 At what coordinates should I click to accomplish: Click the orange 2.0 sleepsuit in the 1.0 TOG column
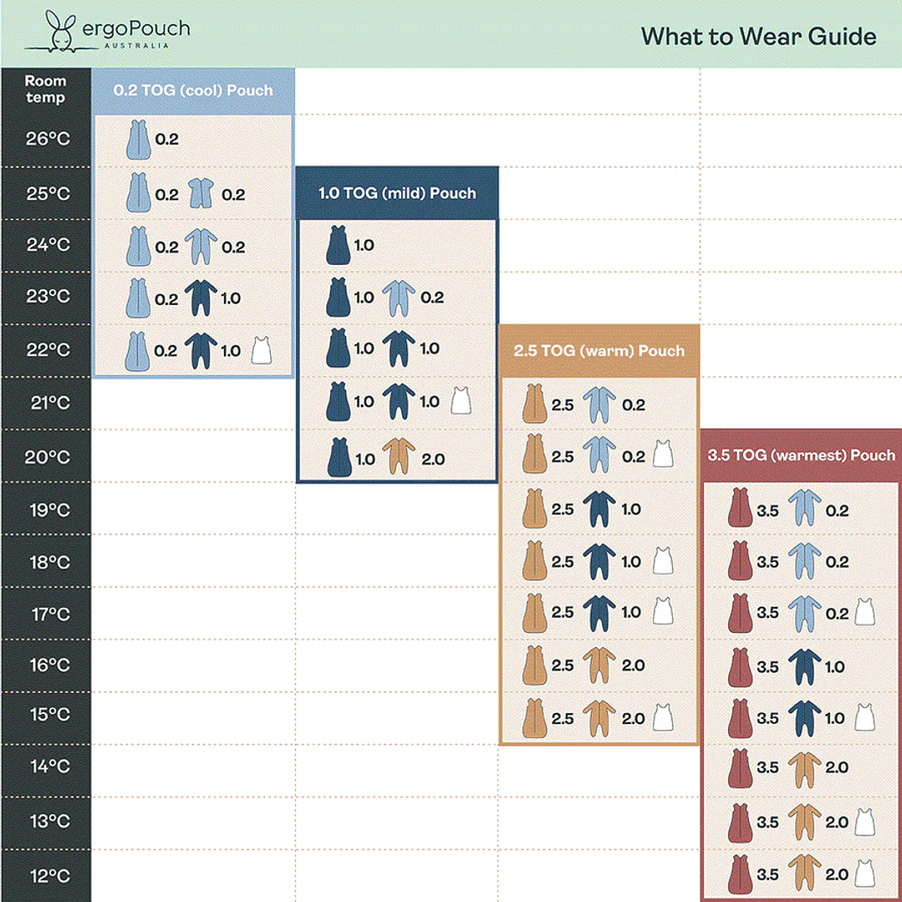tap(398, 458)
